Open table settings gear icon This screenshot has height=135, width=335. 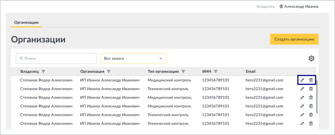tap(311, 58)
